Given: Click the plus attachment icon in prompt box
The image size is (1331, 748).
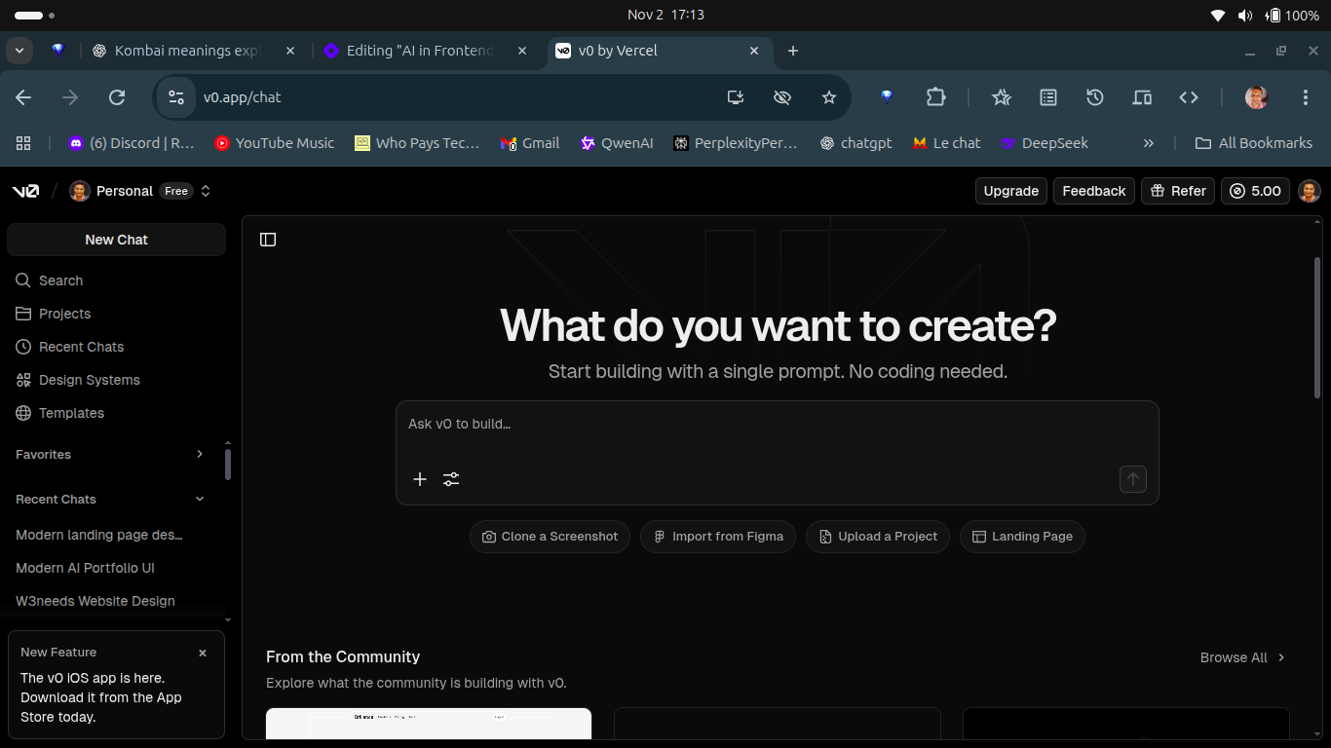Looking at the screenshot, I should point(420,479).
